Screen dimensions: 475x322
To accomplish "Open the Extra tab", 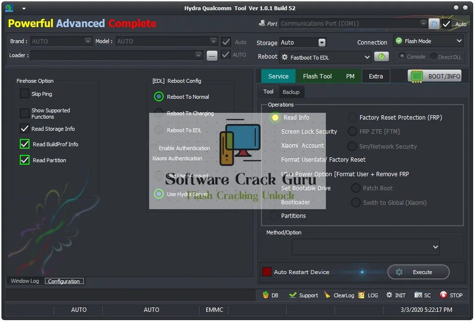I will pos(376,76).
